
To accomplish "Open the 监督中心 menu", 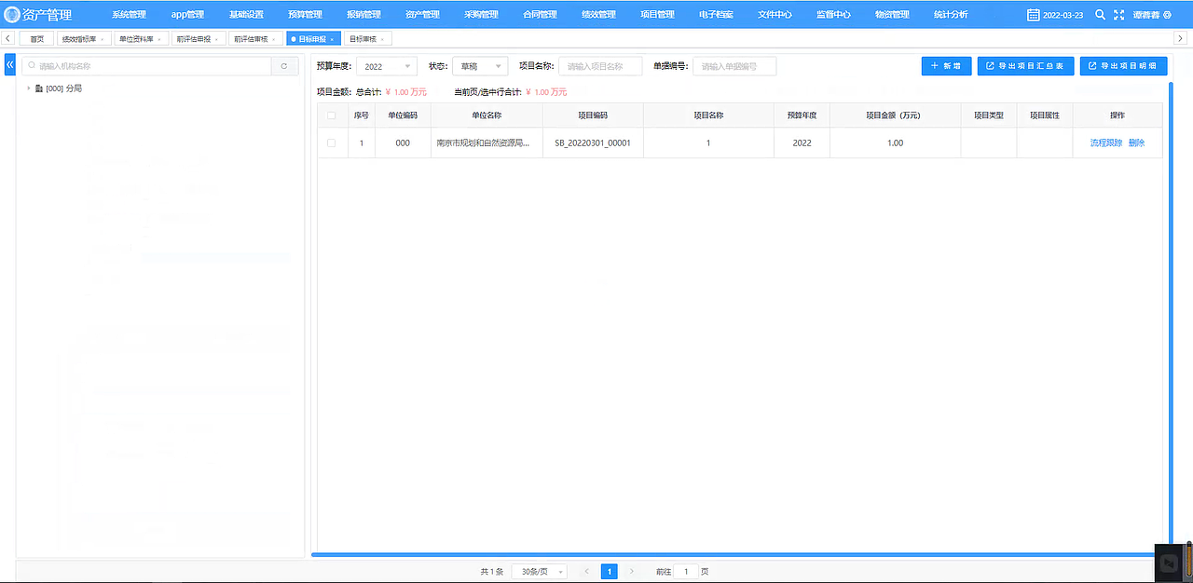I will coord(833,15).
